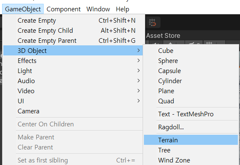This screenshot has height=165, width=240.
Task: Open the Component menu
Action: (63, 9)
